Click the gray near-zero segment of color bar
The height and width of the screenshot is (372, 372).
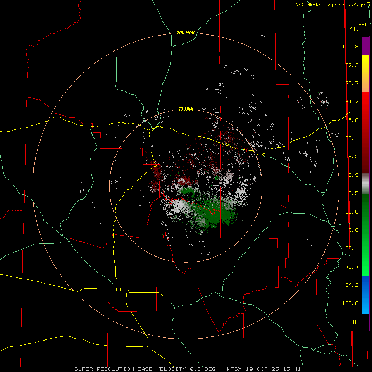point(365,184)
